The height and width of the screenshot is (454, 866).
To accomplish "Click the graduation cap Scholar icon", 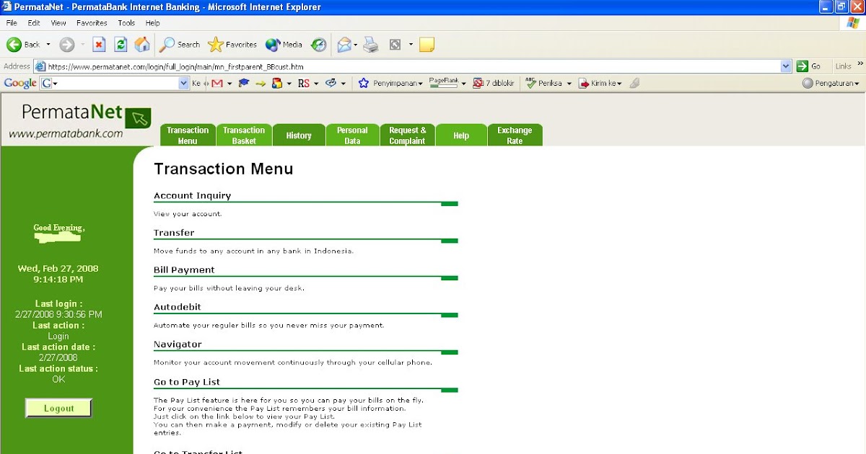I will [x=244, y=83].
